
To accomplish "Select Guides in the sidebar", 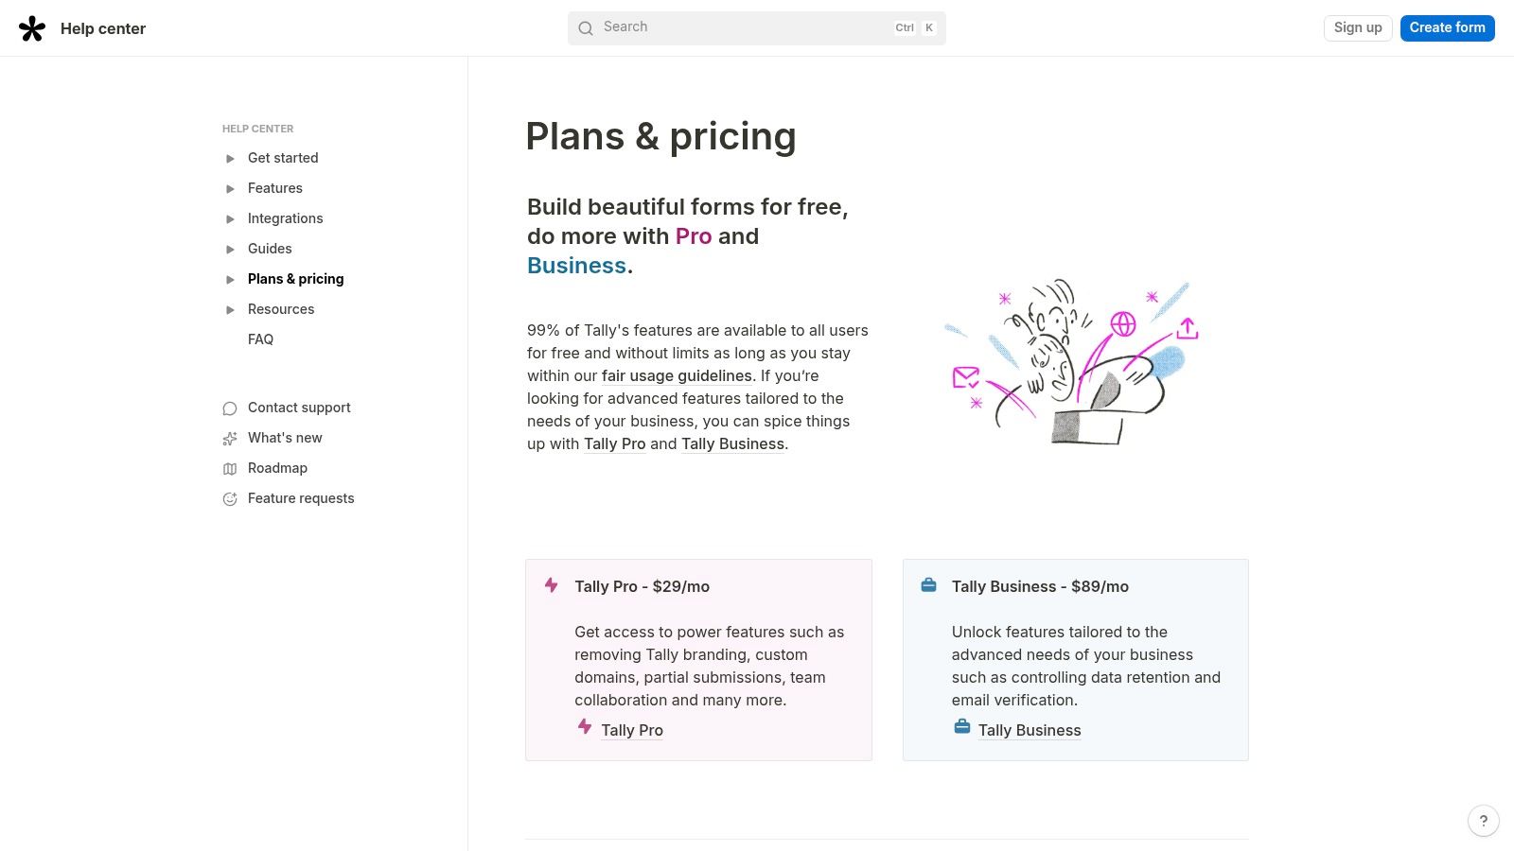I will point(270,249).
